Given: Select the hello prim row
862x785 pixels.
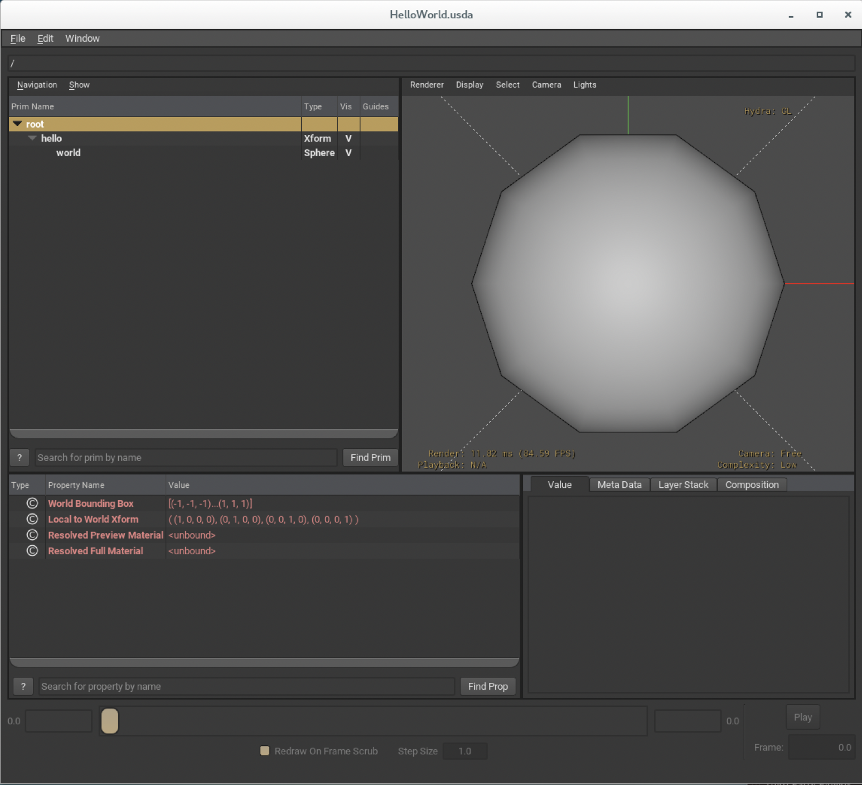Looking at the screenshot, I should pyautogui.click(x=204, y=138).
